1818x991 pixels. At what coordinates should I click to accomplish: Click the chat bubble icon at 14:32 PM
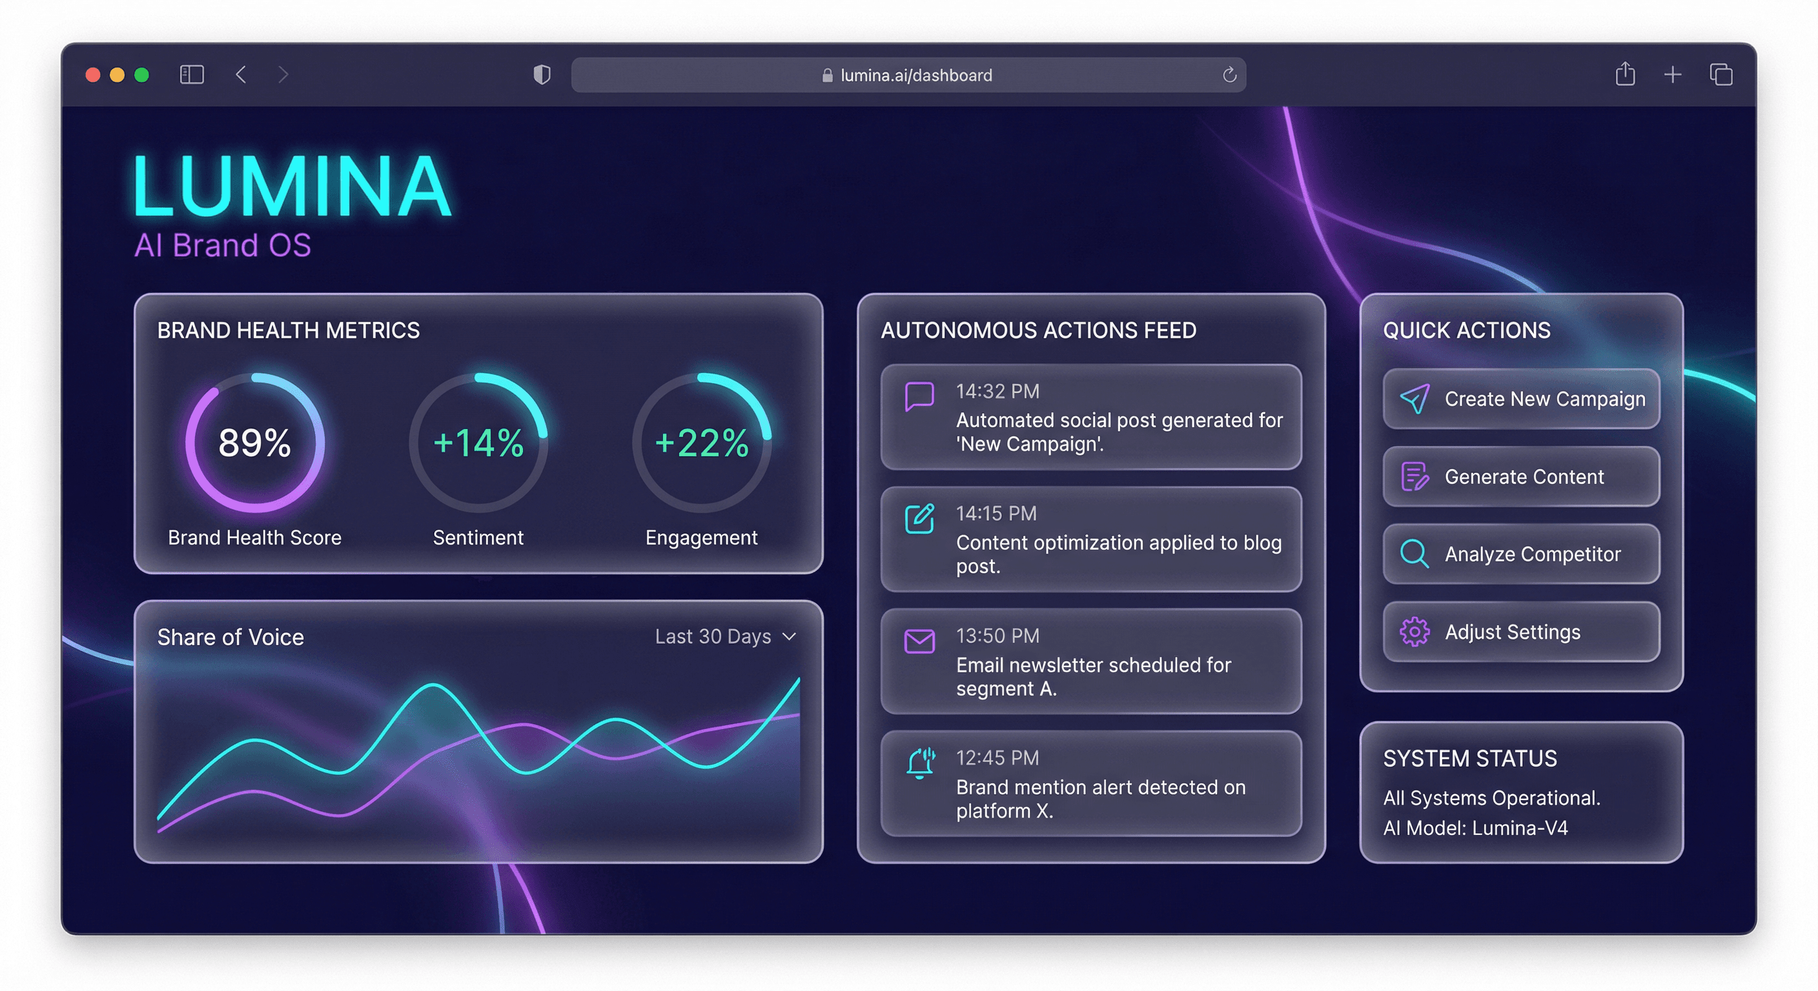click(919, 396)
